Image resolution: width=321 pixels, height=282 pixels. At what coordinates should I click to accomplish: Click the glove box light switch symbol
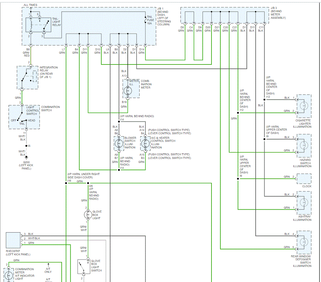pos(84,267)
